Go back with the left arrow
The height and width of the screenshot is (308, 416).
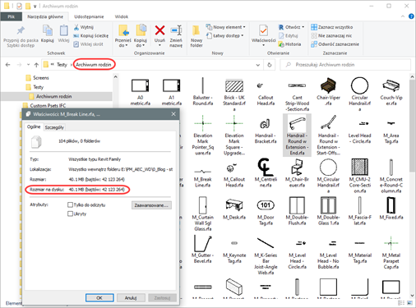click(x=8, y=65)
